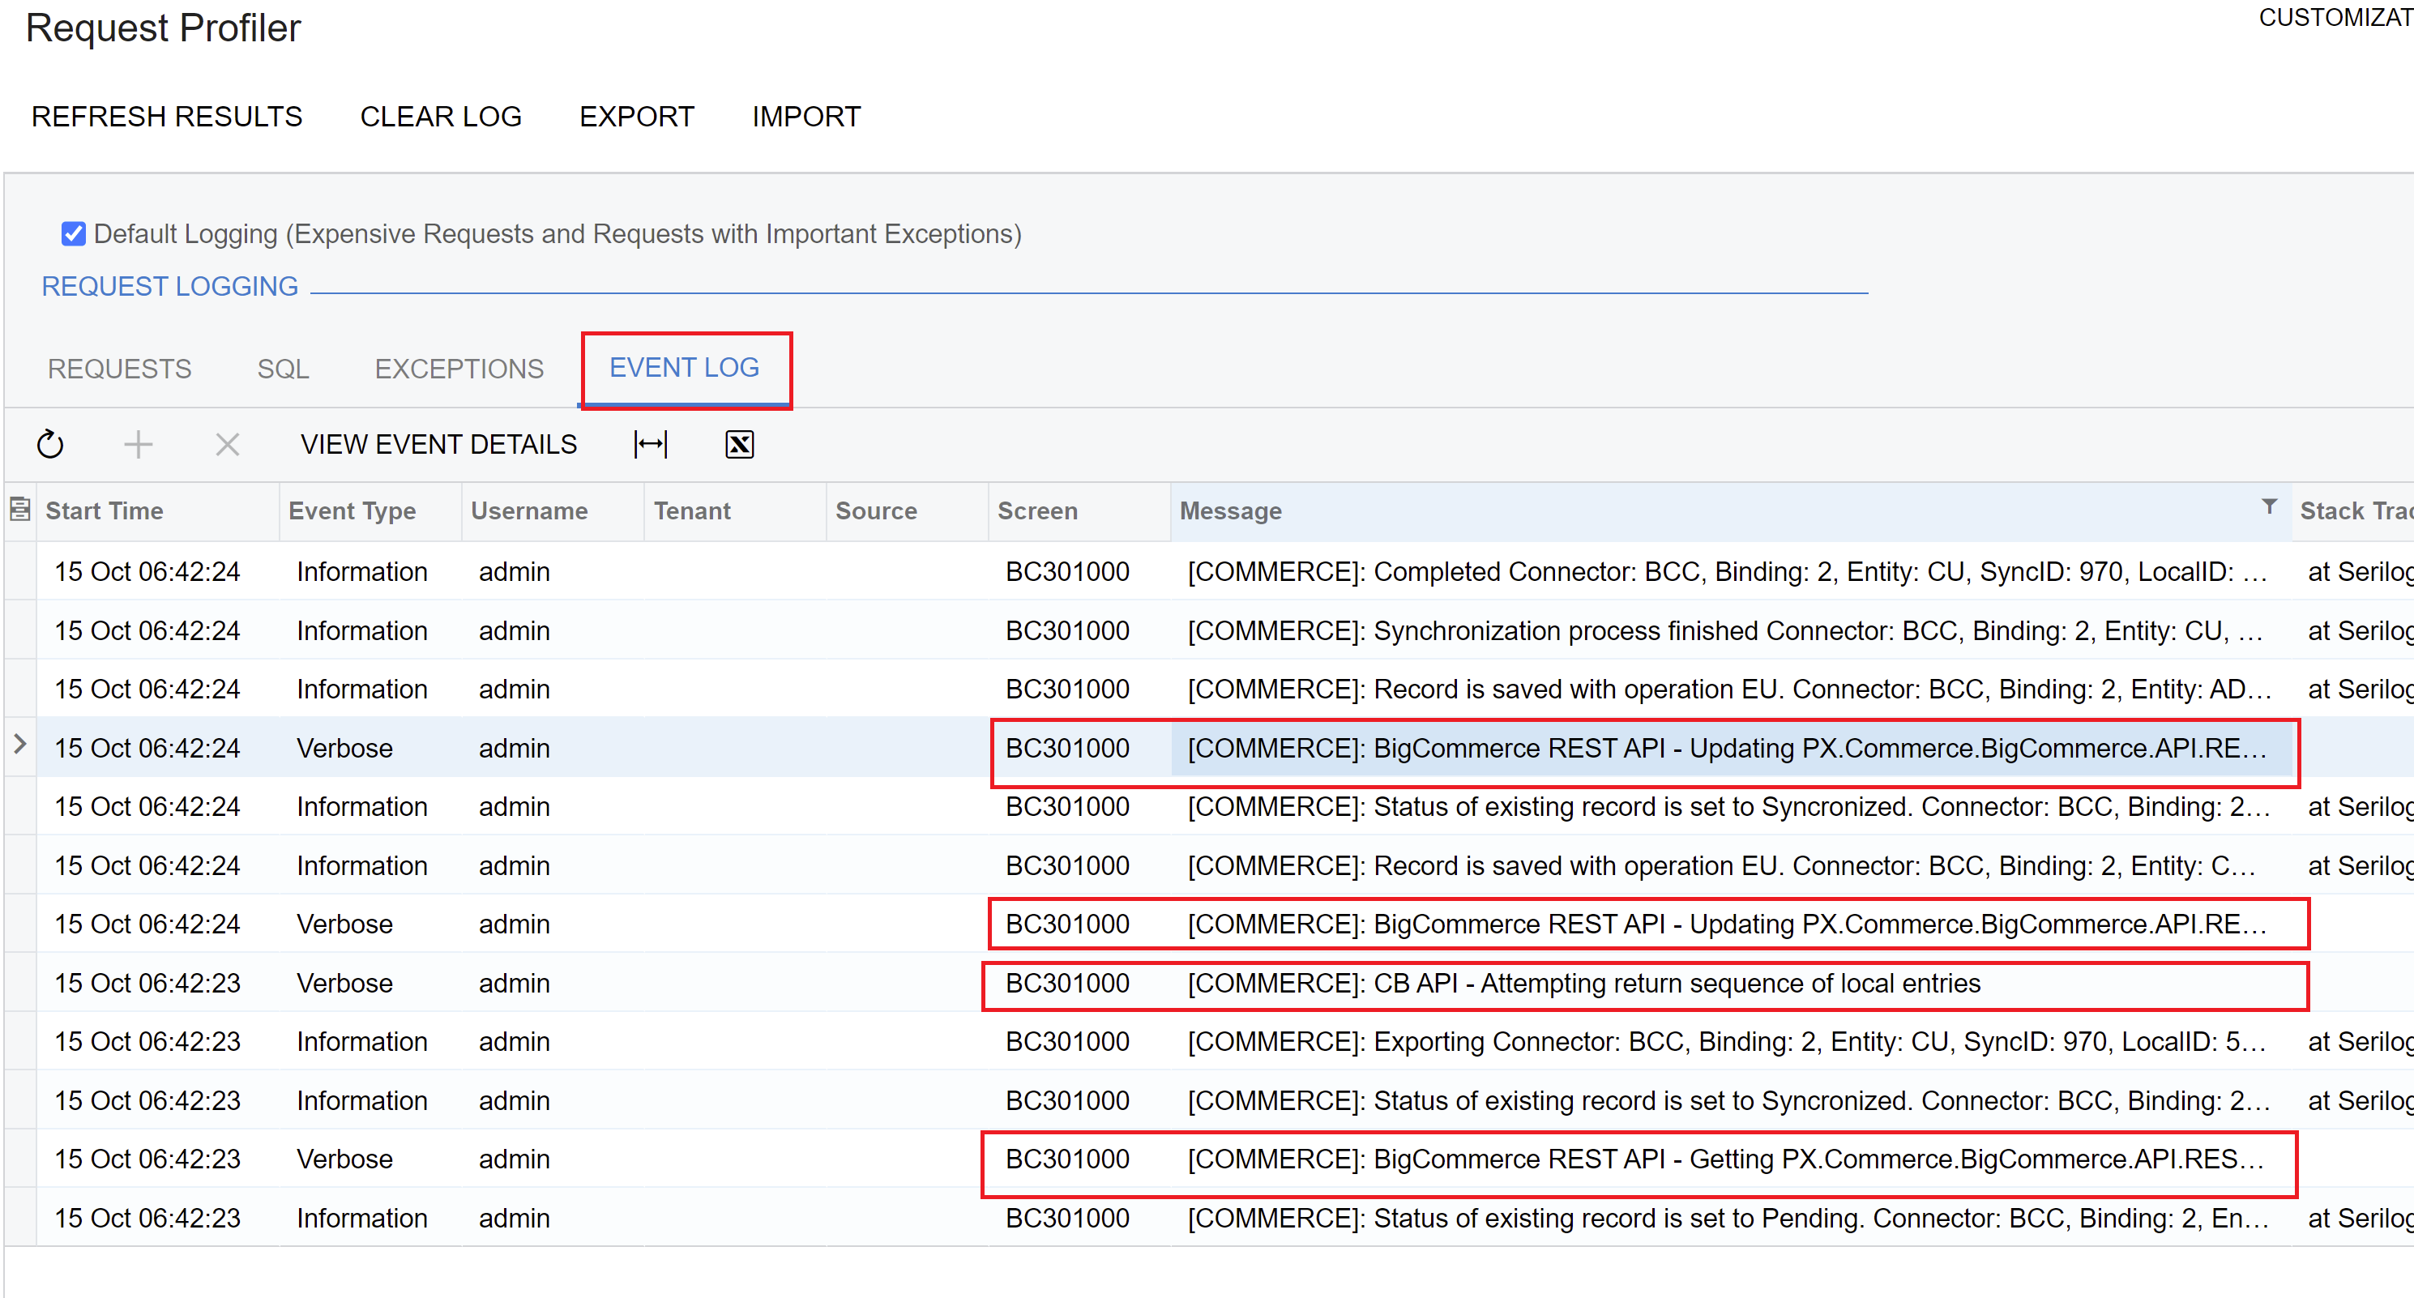Click the delete row X icon

click(x=227, y=444)
